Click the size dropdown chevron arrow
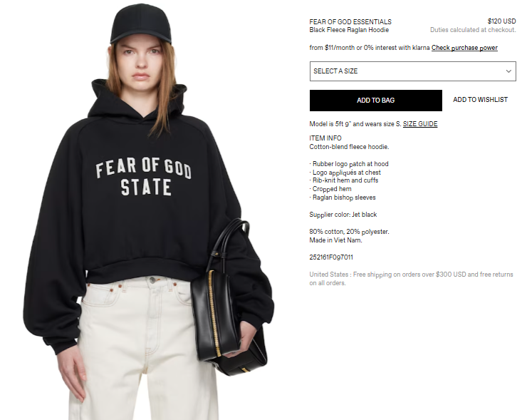Image resolution: width=522 pixels, height=420 pixels. click(508, 71)
